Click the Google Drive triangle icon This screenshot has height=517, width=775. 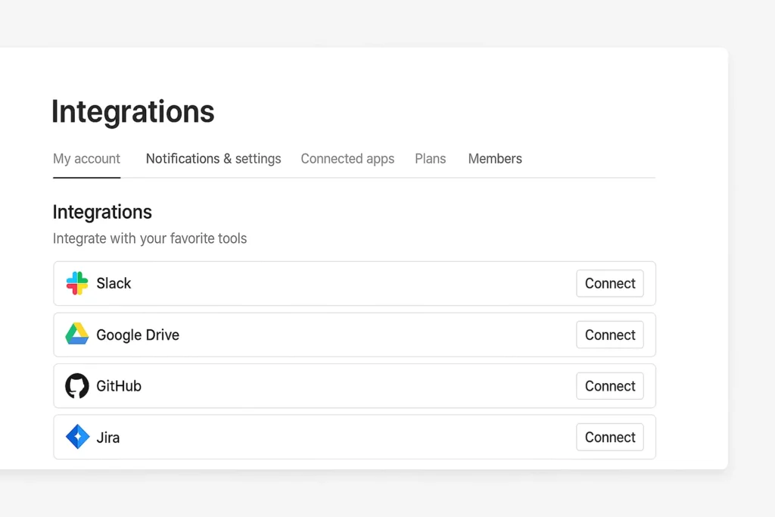77,335
